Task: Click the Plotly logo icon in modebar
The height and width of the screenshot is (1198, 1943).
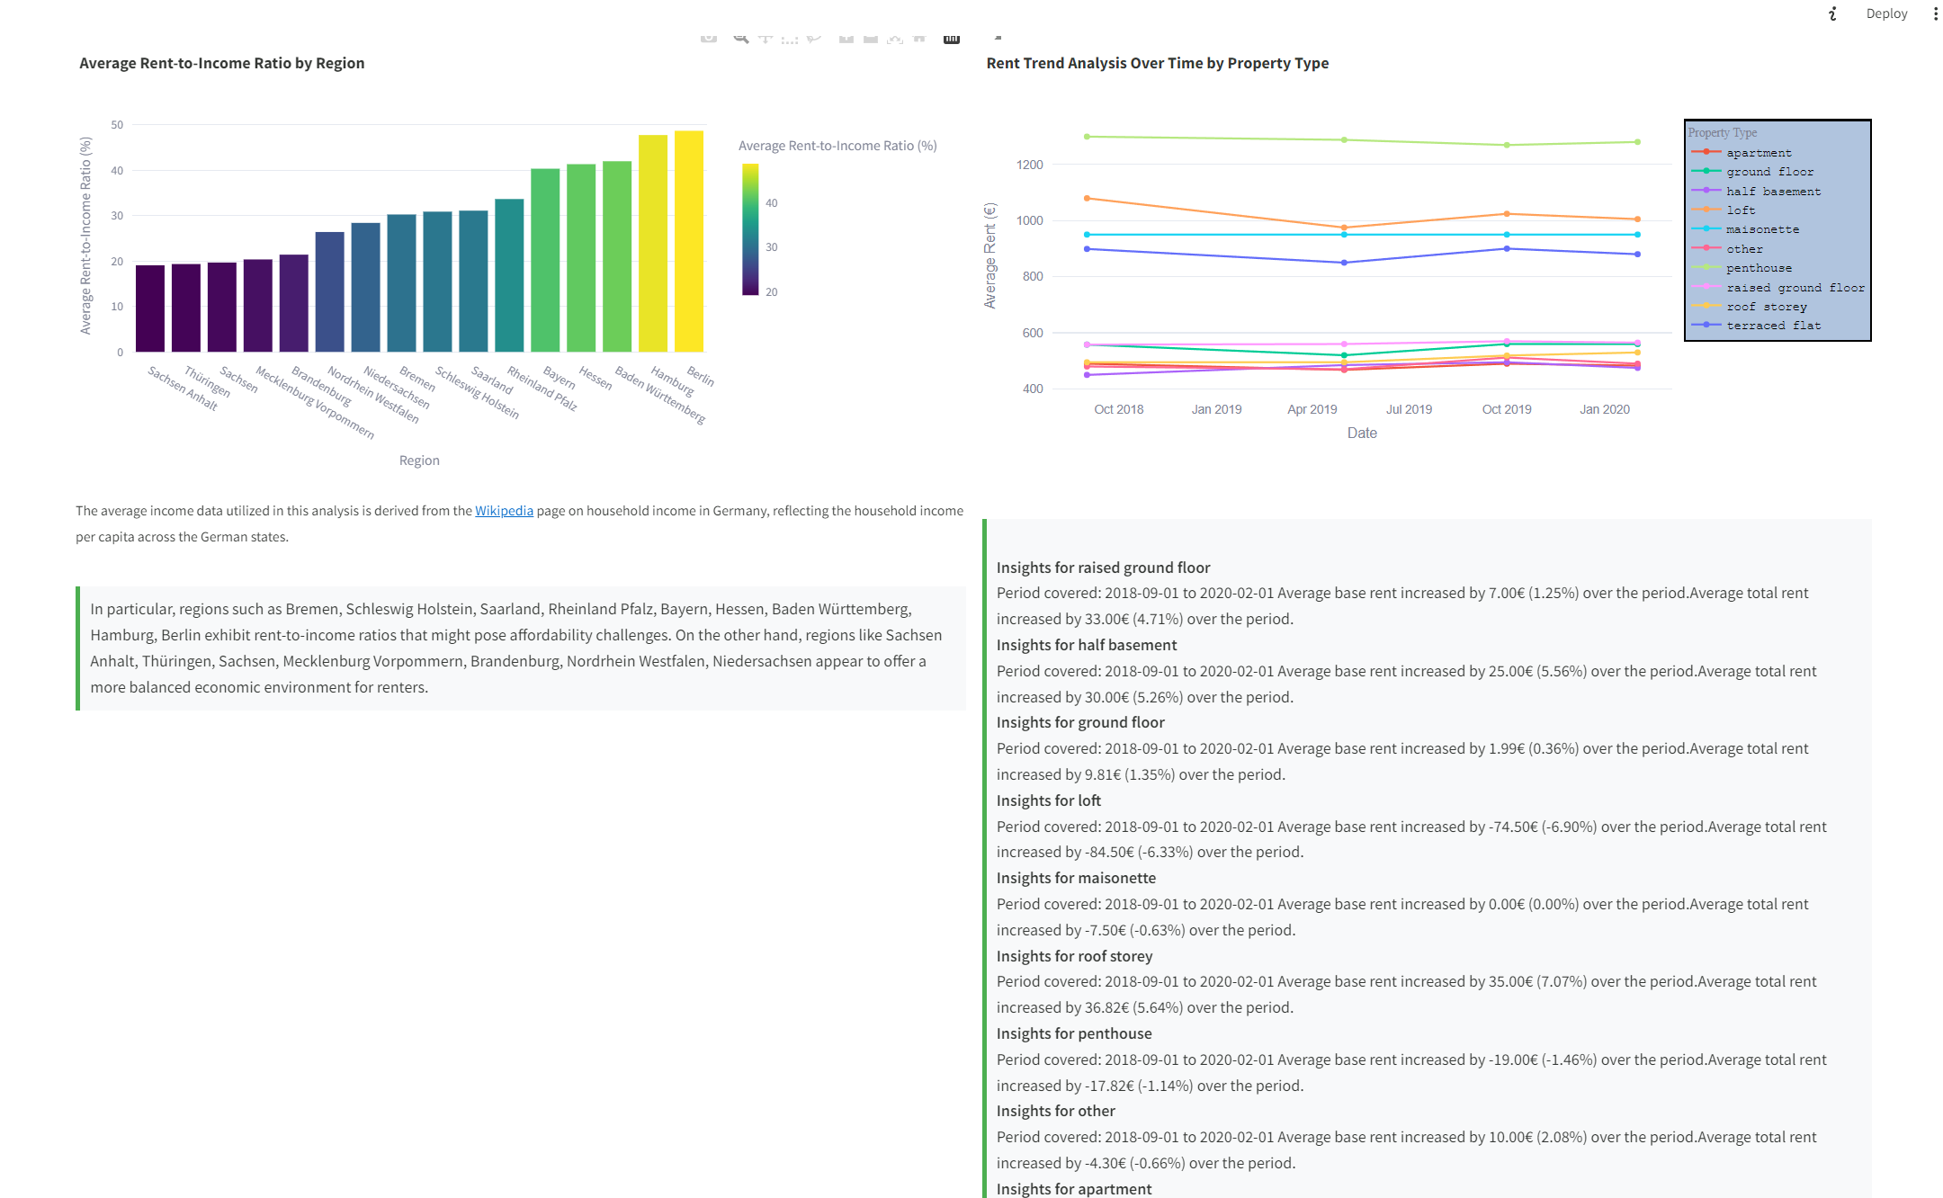Action: (x=952, y=38)
